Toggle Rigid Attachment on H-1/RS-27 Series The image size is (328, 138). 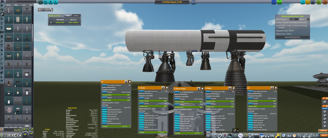pos(177,116)
